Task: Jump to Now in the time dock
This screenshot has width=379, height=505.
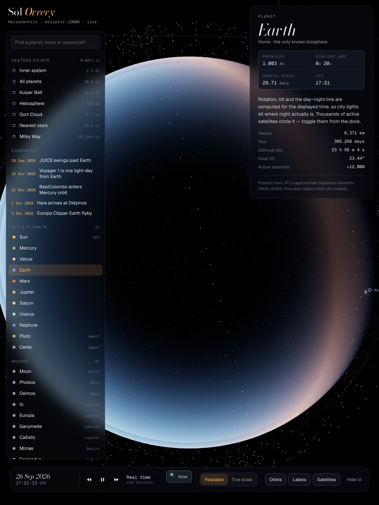Action: pos(179,477)
